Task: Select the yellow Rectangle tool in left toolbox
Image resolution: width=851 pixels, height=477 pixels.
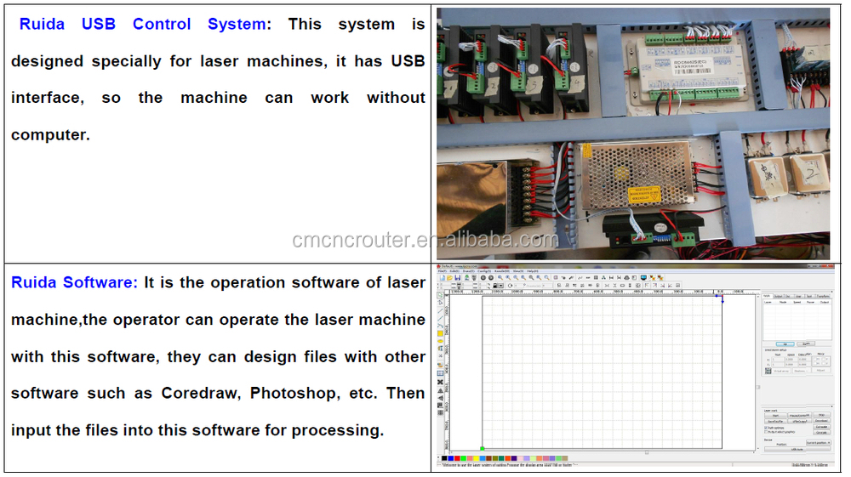Action: 440,333
